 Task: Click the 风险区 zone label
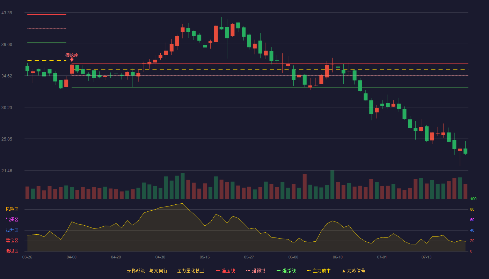(x=12, y=209)
